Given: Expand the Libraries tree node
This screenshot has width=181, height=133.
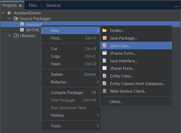Looking at the screenshot, I should 10,35.
